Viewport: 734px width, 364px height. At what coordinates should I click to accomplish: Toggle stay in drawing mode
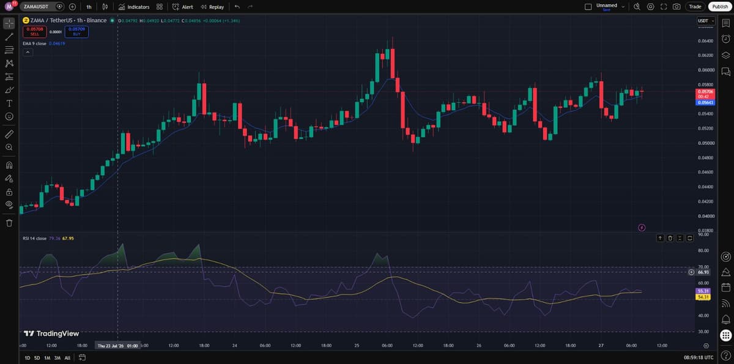[x=9, y=178]
